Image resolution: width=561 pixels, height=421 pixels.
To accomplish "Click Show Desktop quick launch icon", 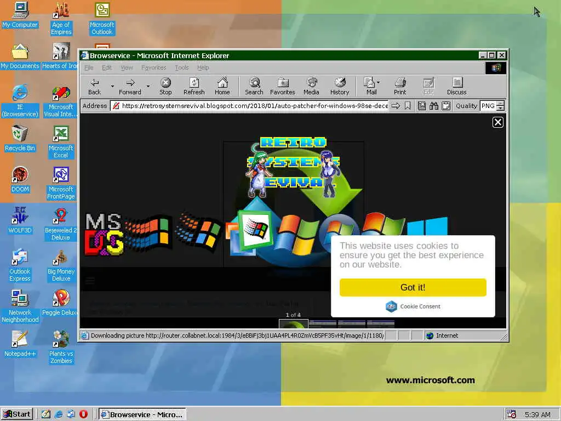I will coord(46,414).
